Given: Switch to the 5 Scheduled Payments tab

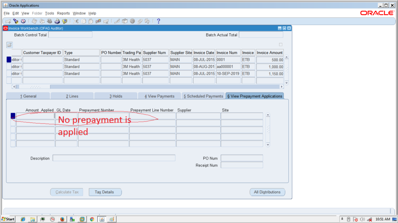Looking at the screenshot, I should pyautogui.click(x=203, y=96).
